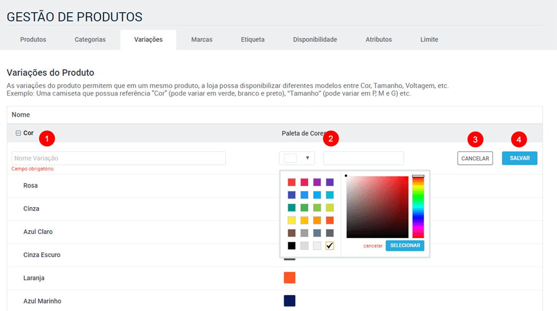This screenshot has width=557, height=311.
Task: Click SELECIONAR in the color picker
Action: [x=405, y=246]
